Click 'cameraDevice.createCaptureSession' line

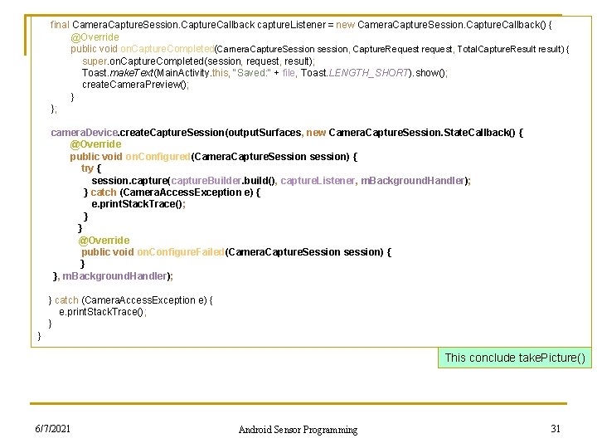pos(287,133)
